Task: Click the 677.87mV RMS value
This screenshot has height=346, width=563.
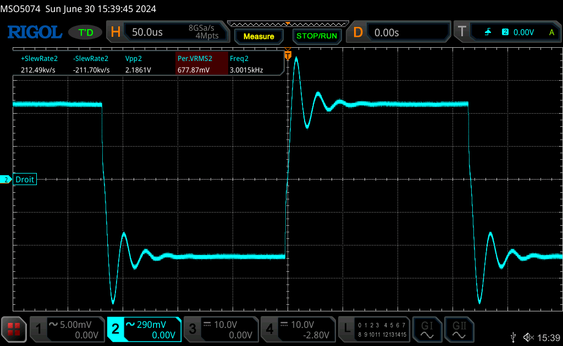Action: click(194, 70)
